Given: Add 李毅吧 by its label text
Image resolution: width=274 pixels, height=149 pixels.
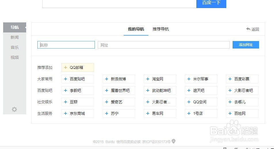Looking at the screenshot, I should tap(76, 90).
